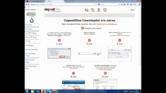
Task: Click the page reload button
Action: tap(96, 4)
